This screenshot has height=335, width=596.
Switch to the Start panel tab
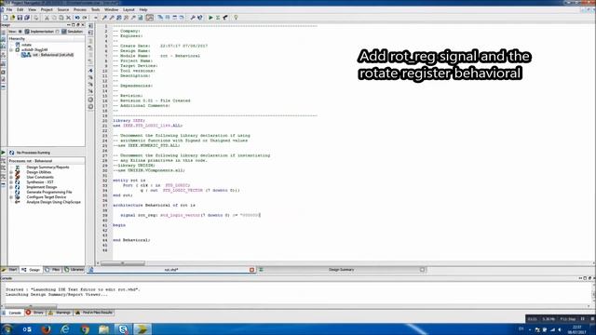[10, 270]
